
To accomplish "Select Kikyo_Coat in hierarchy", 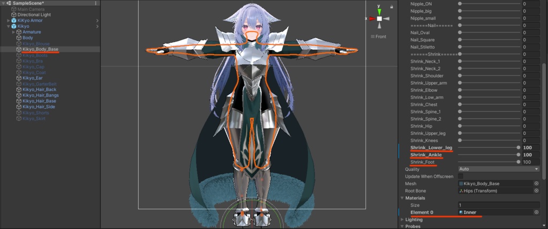I will click(x=34, y=72).
